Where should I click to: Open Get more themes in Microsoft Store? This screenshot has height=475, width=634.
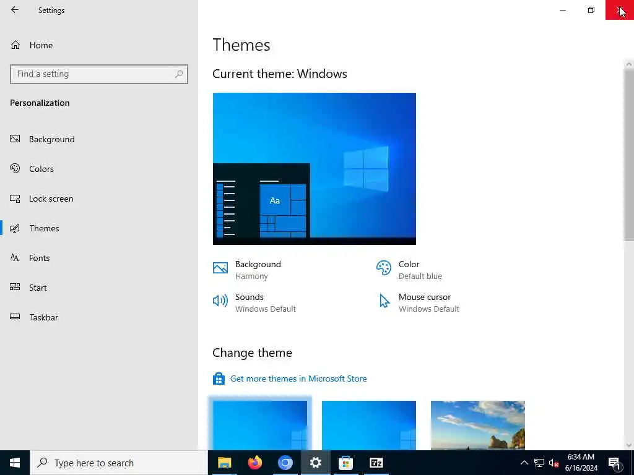pyautogui.click(x=298, y=379)
